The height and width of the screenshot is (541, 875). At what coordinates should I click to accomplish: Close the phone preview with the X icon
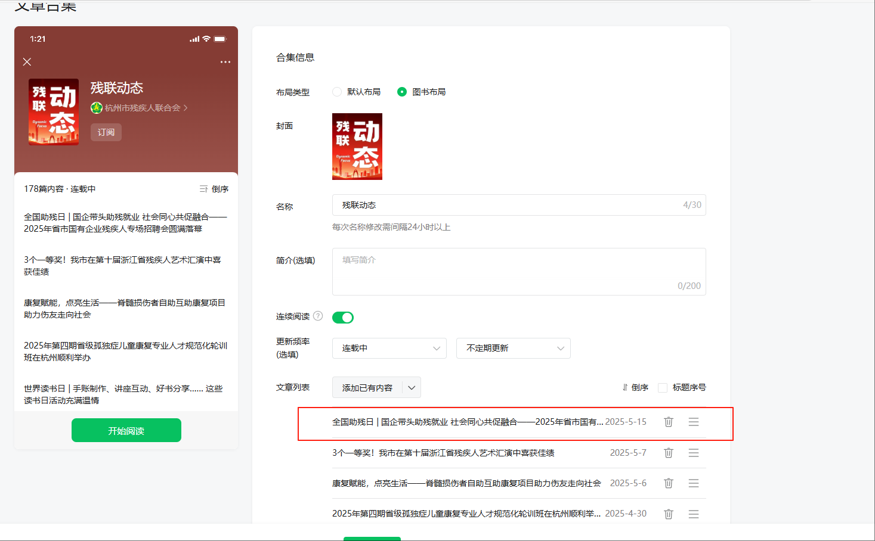[x=27, y=62]
